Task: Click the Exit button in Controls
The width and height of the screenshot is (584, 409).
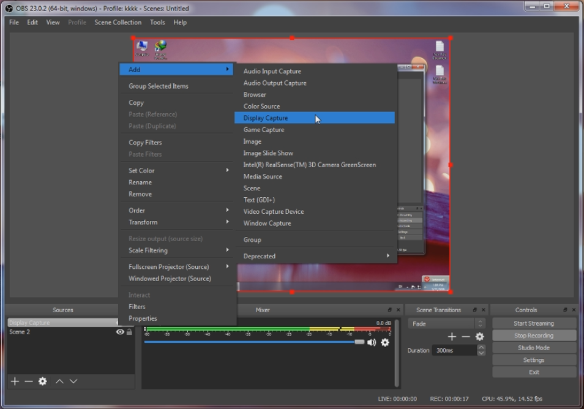Action: [x=534, y=372]
